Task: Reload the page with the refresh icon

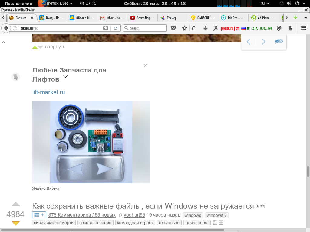Action: (116, 28)
